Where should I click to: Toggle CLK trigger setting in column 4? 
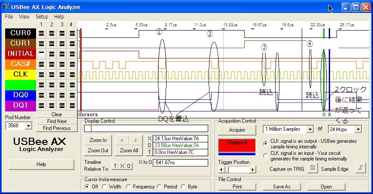click(72, 74)
